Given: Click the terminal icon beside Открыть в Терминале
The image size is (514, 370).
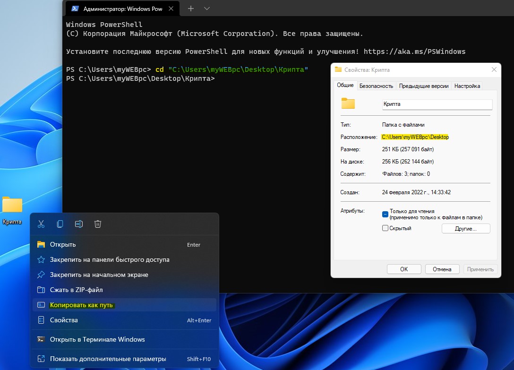Looking at the screenshot, I should (41, 339).
